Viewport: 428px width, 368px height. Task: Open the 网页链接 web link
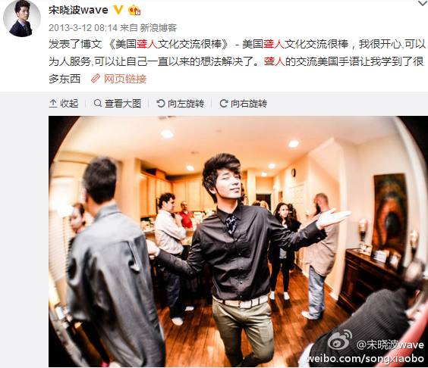(x=125, y=79)
